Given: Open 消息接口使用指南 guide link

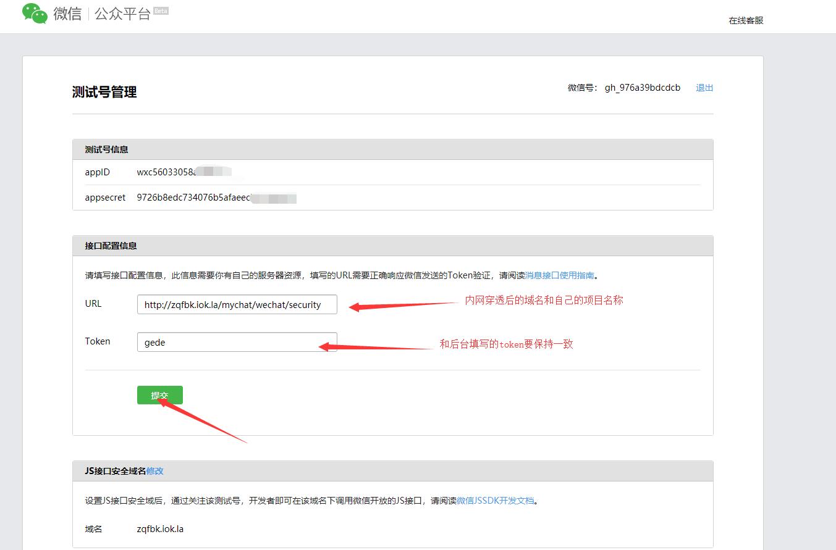Looking at the screenshot, I should (560, 275).
